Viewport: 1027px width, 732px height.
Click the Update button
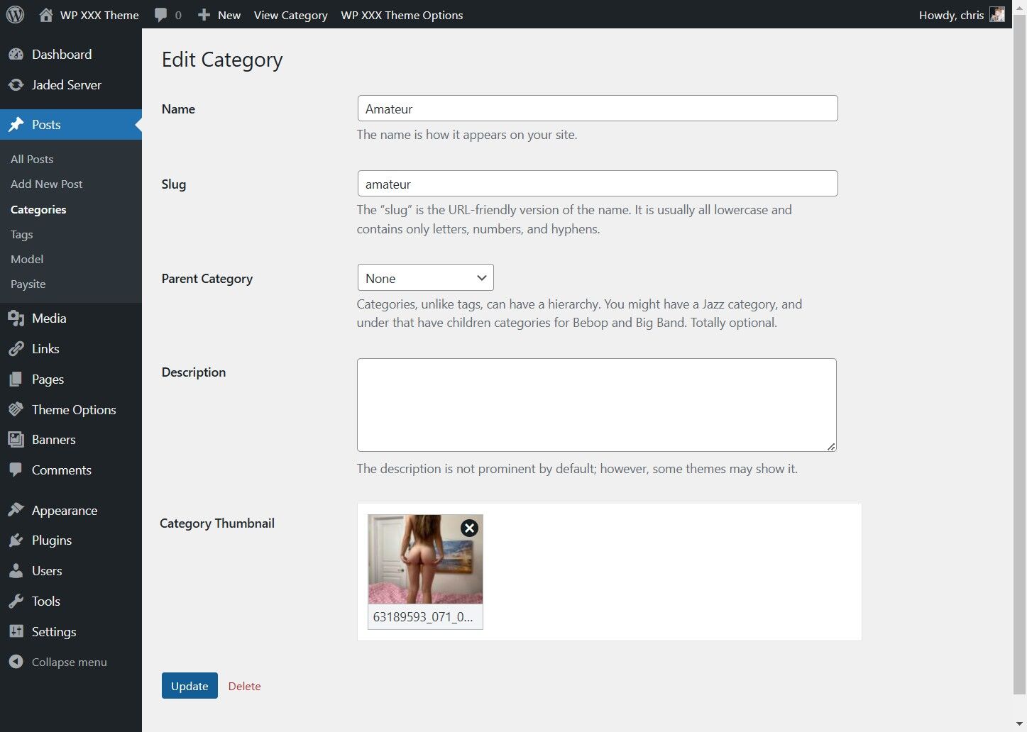[189, 686]
